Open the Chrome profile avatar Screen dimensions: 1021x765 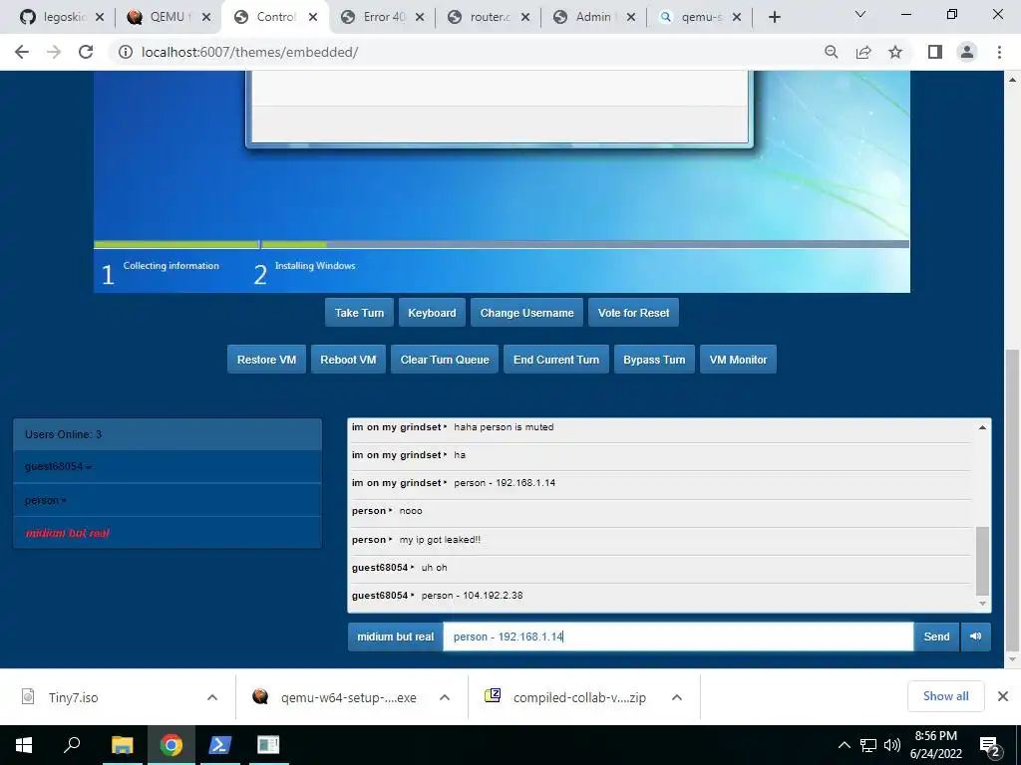[967, 52]
